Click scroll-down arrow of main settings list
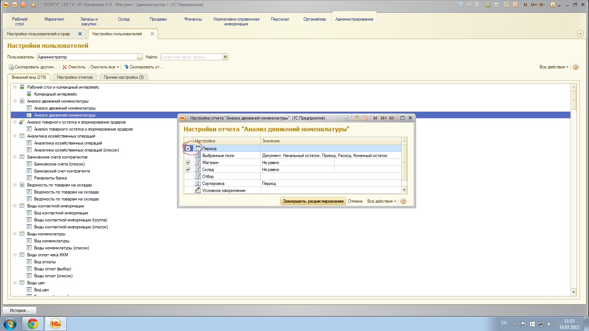The width and height of the screenshot is (589, 331). pyautogui.click(x=574, y=292)
